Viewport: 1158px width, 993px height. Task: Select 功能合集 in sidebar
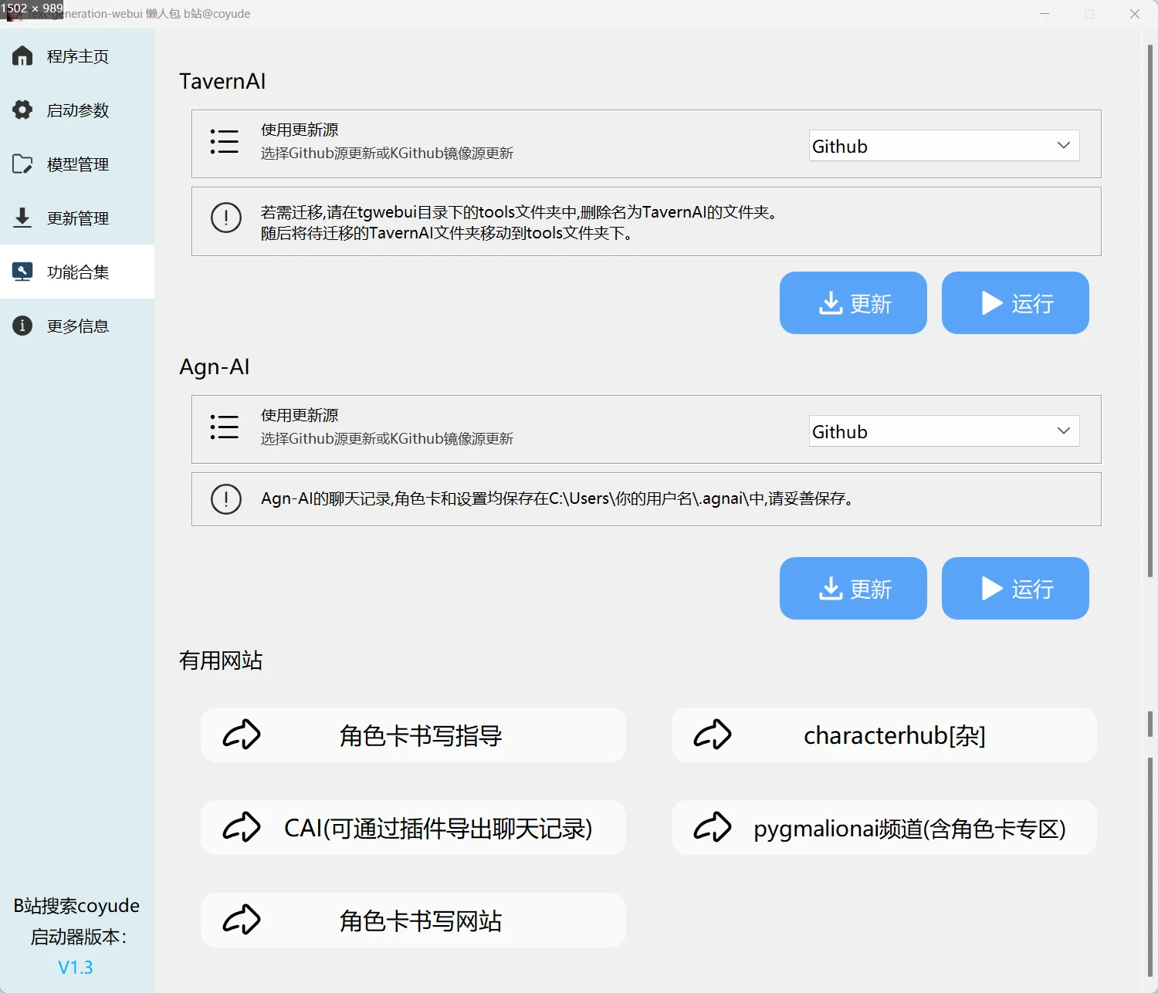click(x=77, y=272)
